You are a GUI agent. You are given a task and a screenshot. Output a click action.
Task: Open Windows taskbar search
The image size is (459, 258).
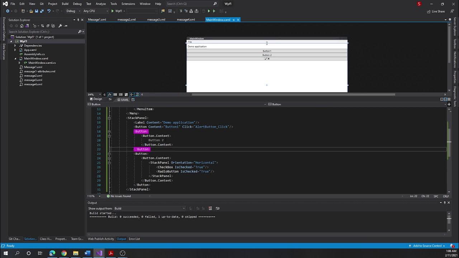17,253
